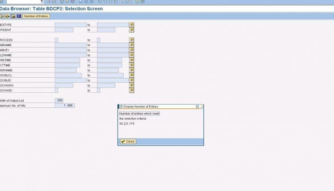Click the CDOBJCL field label
Viewport: 334px width, 191px height.
point(6,76)
